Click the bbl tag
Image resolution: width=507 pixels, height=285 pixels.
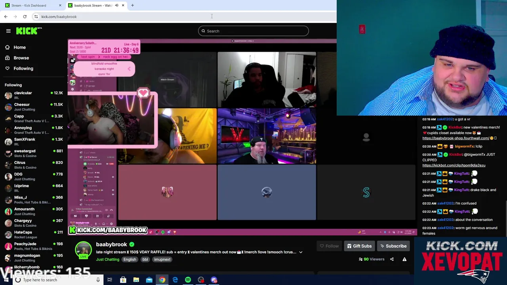[145, 260]
